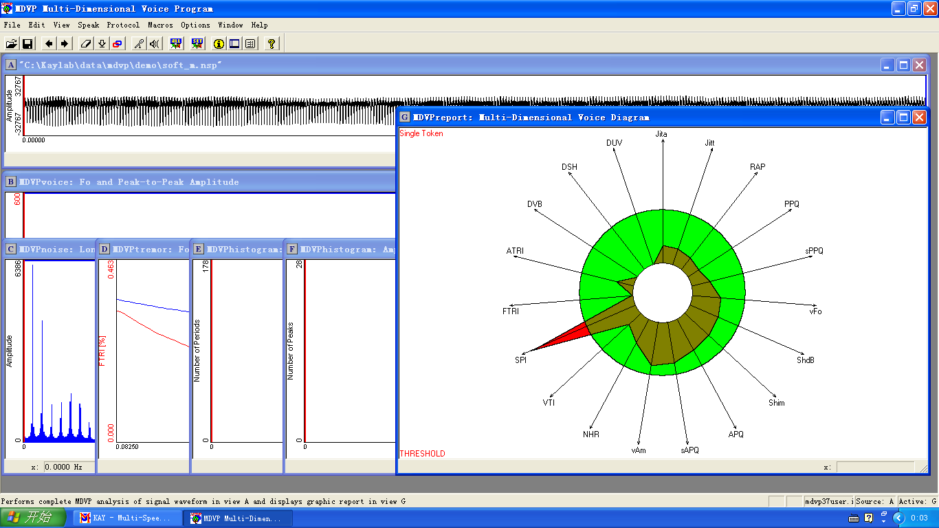Open the Window menu
939x528 pixels.
click(230, 25)
